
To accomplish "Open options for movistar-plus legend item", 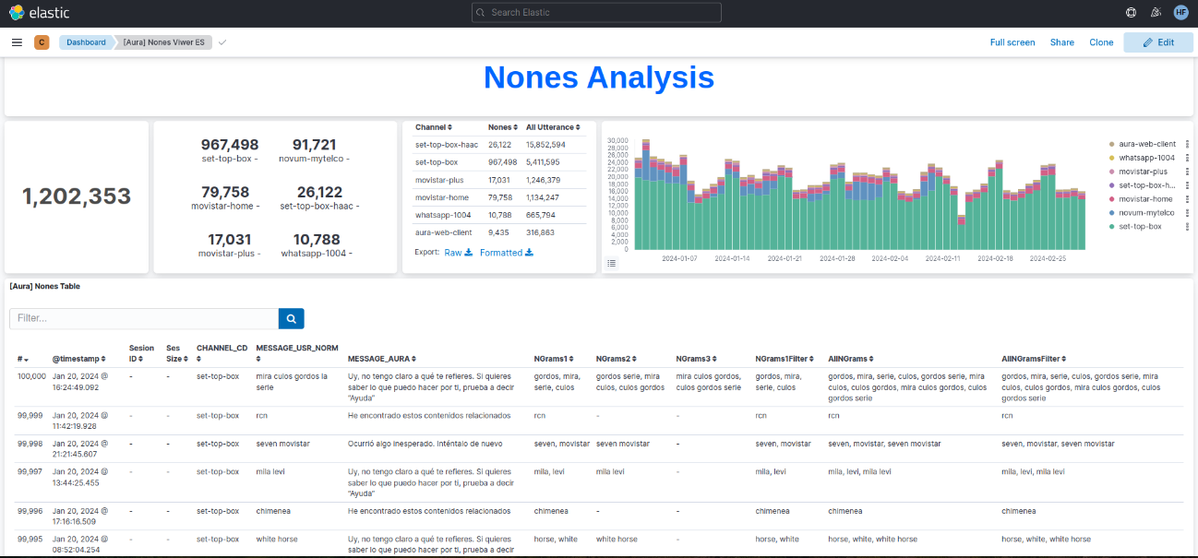I will (x=1187, y=172).
